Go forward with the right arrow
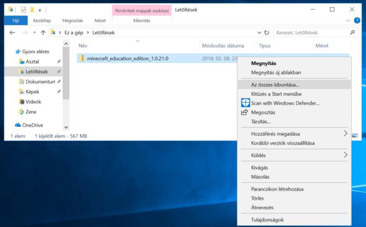366x227 pixels. pos(25,33)
